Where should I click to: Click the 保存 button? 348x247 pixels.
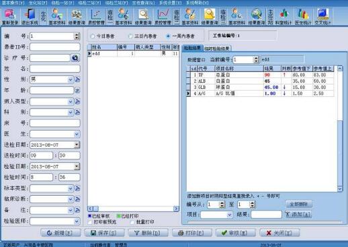point(104,233)
